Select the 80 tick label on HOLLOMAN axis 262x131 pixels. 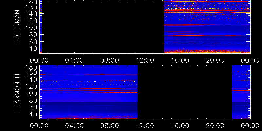(x=33, y=35)
